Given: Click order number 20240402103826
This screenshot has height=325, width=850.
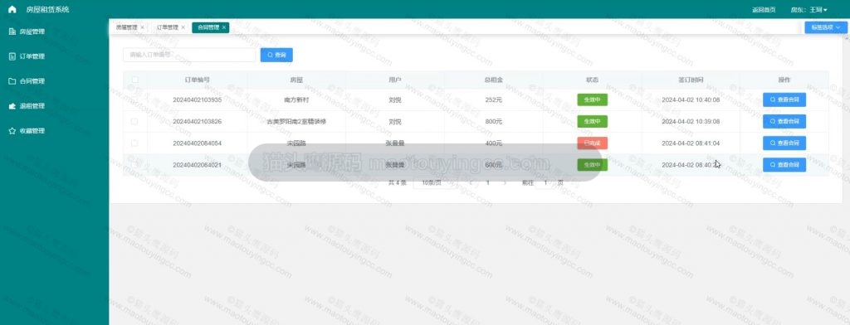Looking at the screenshot, I should pos(198,122).
